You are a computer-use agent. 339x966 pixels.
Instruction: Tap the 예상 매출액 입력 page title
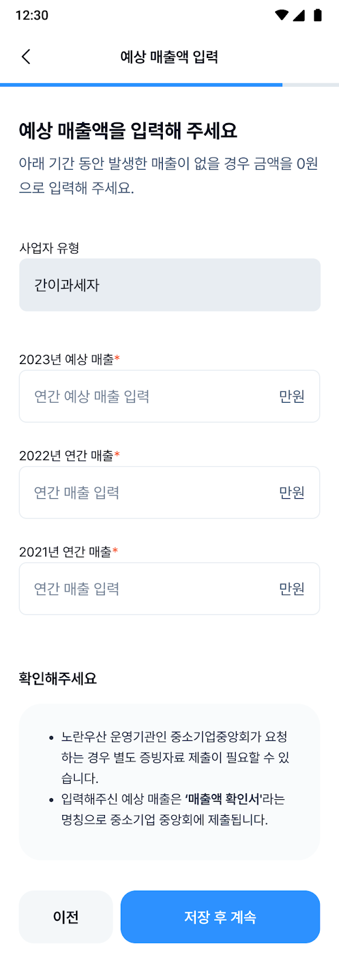click(169, 57)
